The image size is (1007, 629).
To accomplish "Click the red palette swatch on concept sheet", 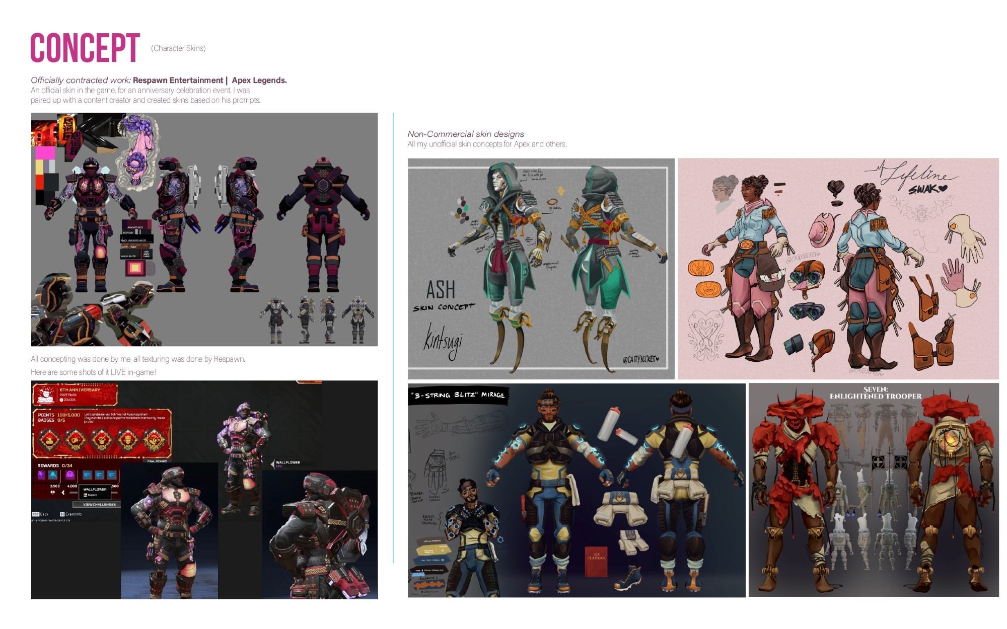I will (40, 182).
